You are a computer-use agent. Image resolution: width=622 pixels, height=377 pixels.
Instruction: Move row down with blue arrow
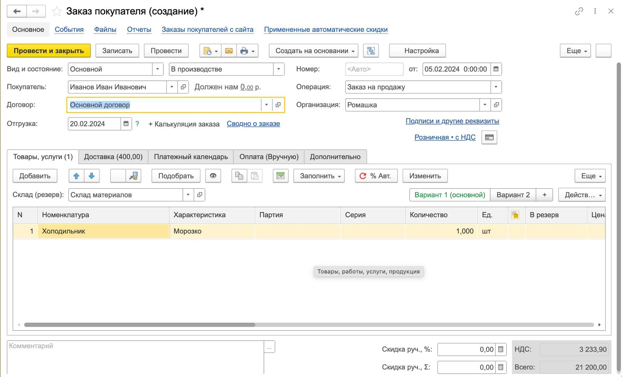[x=92, y=176]
